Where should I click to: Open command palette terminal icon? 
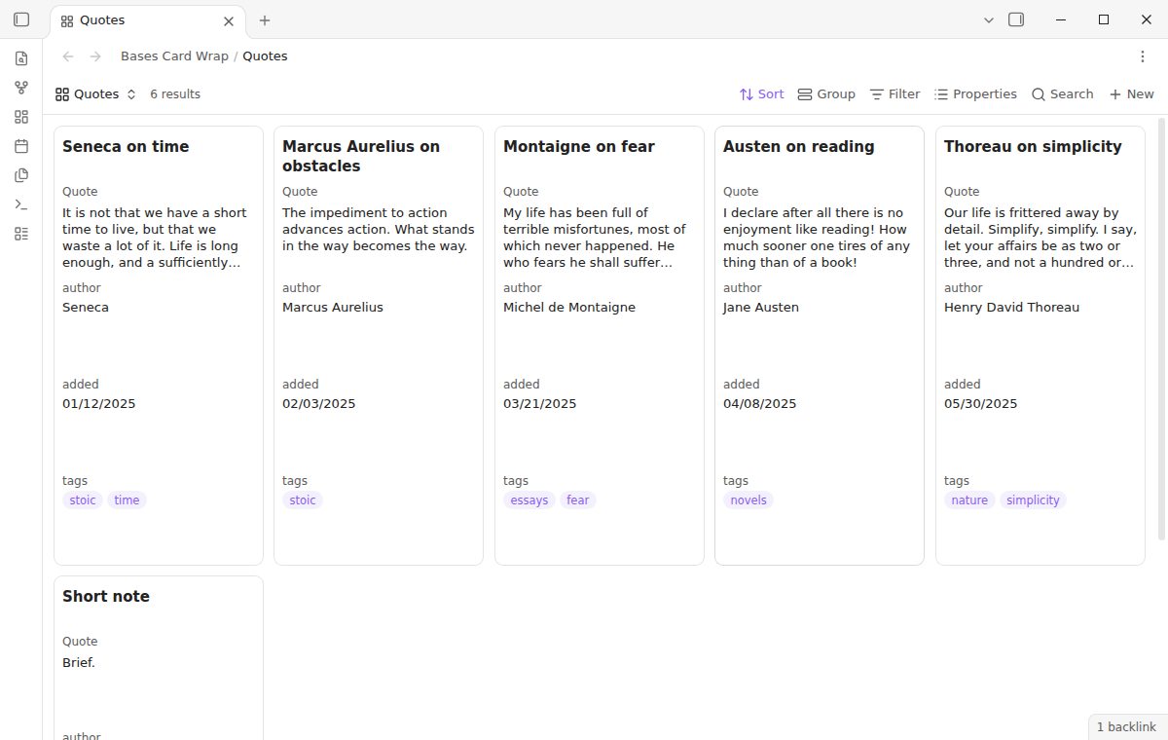pyautogui.click(x=21, y=204)
